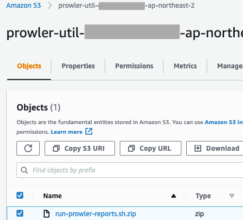
Task: Focus the Find objects by prefix field
Action: 130,170
